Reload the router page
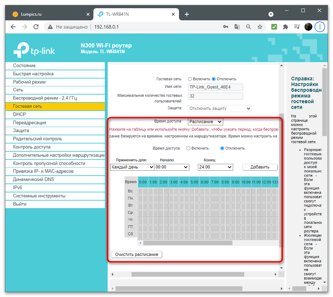Image resolution: width=333 pixels, height=297 pixels. (x=36, y=27)
